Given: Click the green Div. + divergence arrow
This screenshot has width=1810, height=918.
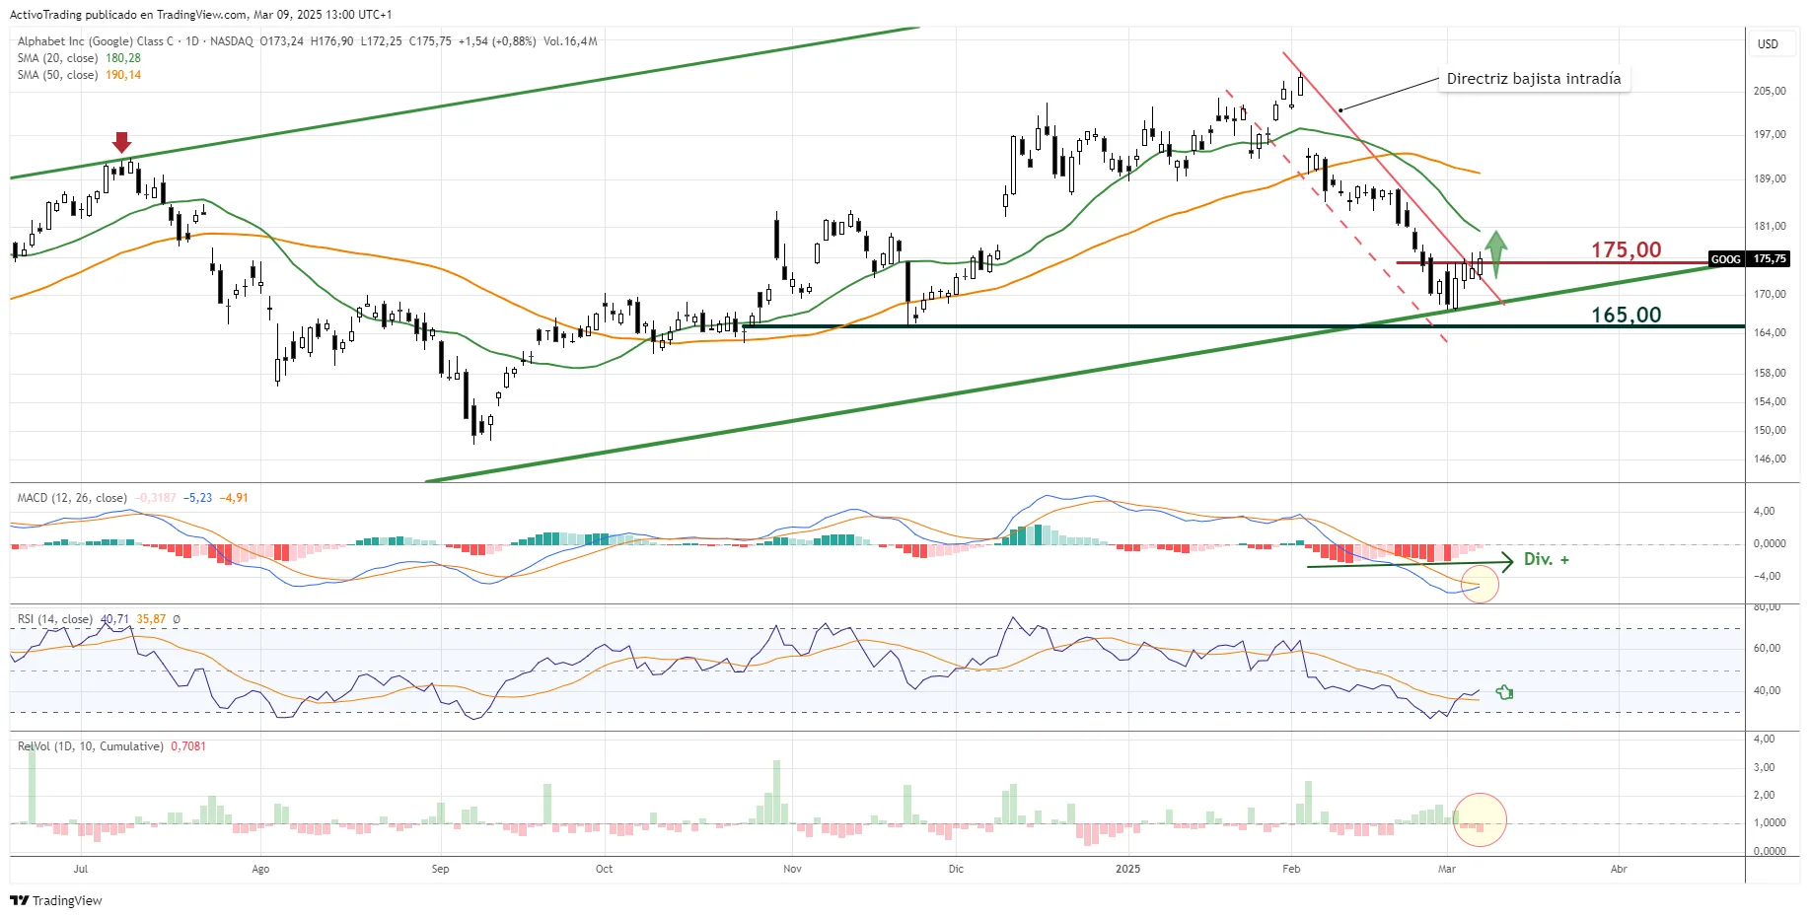Looking at the screenshot, I should 1411,563.
